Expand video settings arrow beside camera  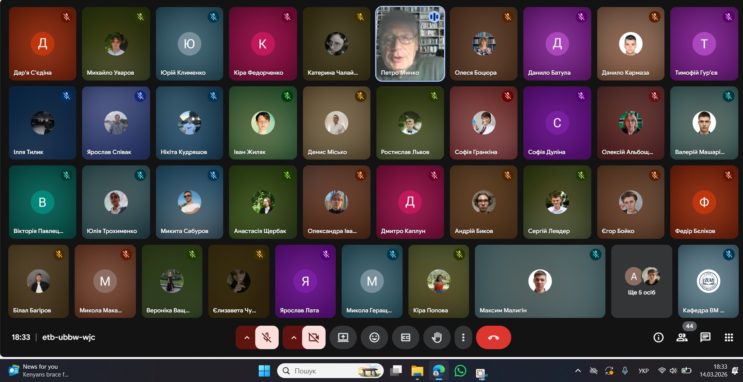(294, 337)
